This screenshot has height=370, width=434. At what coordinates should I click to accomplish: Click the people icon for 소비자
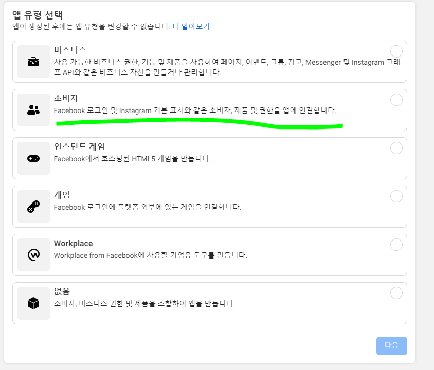33,110
